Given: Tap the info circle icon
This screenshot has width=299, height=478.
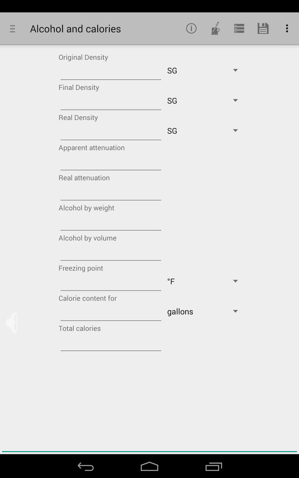Looking at the screenshot, I should coord(191,29).
